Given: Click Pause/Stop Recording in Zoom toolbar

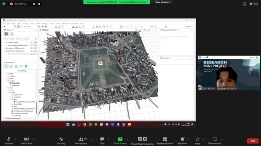Looking at the screenshot, I should pyautogui.click(x=142, y=141).
